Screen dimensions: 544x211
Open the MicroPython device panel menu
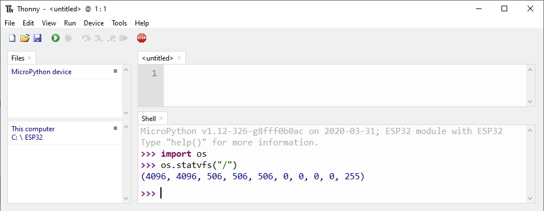tap(116, 71)
